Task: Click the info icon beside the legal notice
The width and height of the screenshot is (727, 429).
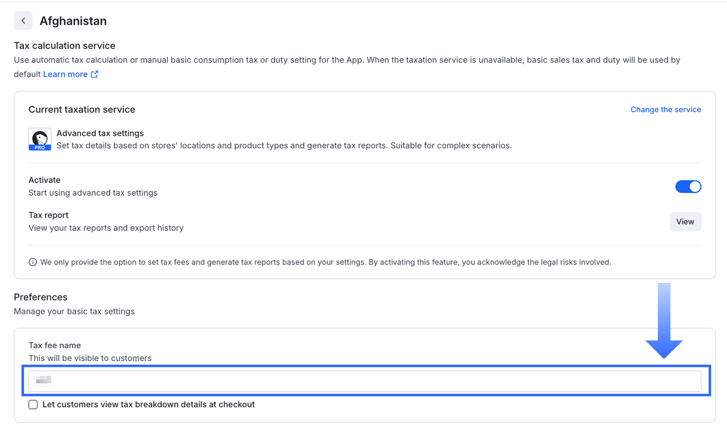Action: click(33, 263)
